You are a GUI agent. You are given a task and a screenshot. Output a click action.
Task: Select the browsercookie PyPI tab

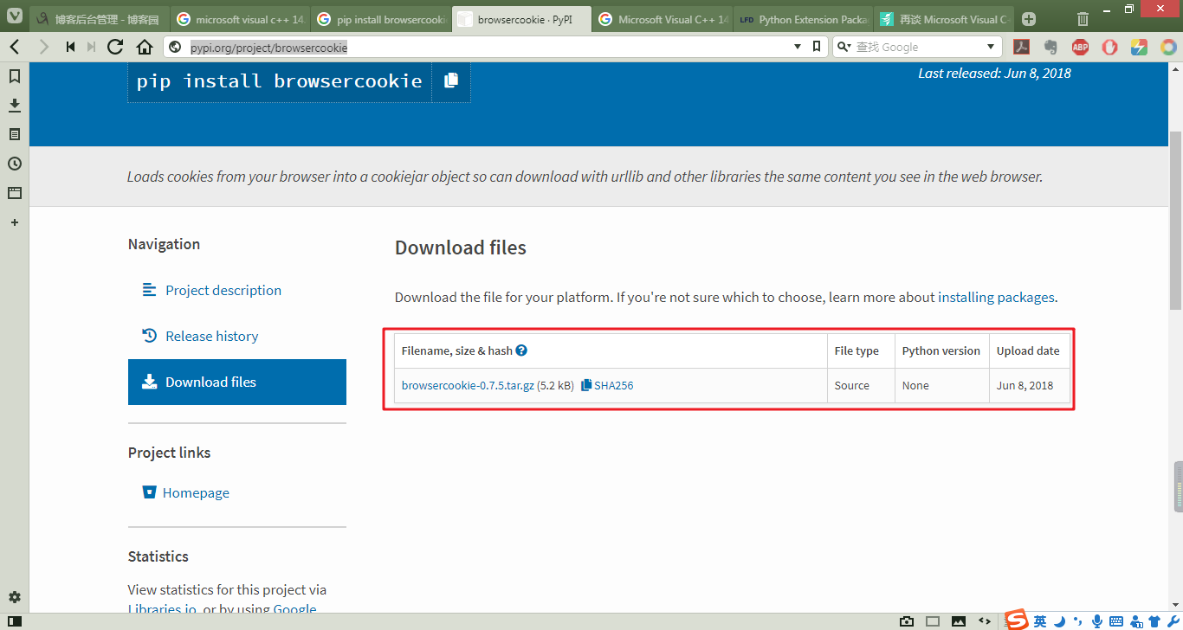(x=521, y=19)
